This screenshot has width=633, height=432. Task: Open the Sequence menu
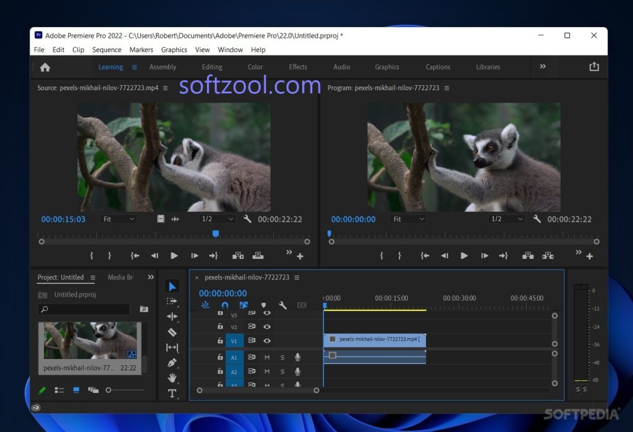pos(106,49)
